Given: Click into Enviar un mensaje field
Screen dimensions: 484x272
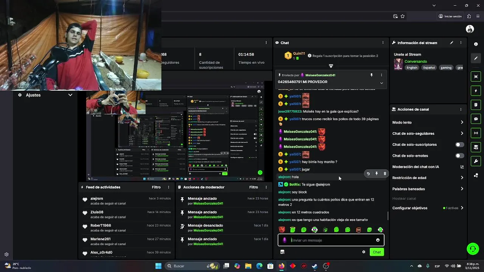Looking at the screenshot, I should (331, 240).
